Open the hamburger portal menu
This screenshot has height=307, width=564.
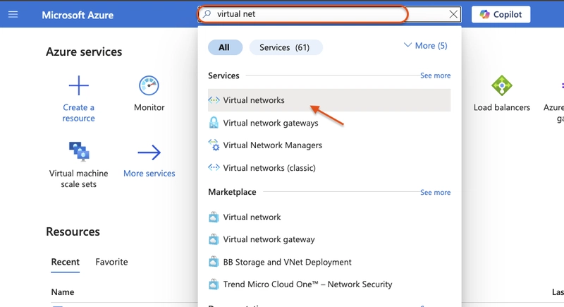[x=13, y=14]
